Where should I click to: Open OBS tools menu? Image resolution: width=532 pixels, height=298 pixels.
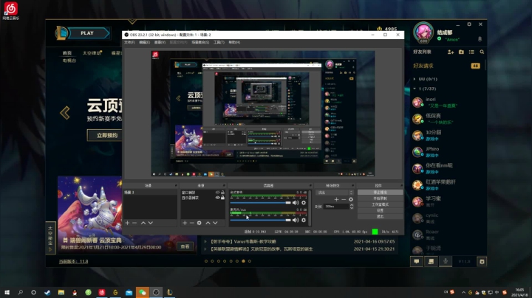[x=219, y=42]
